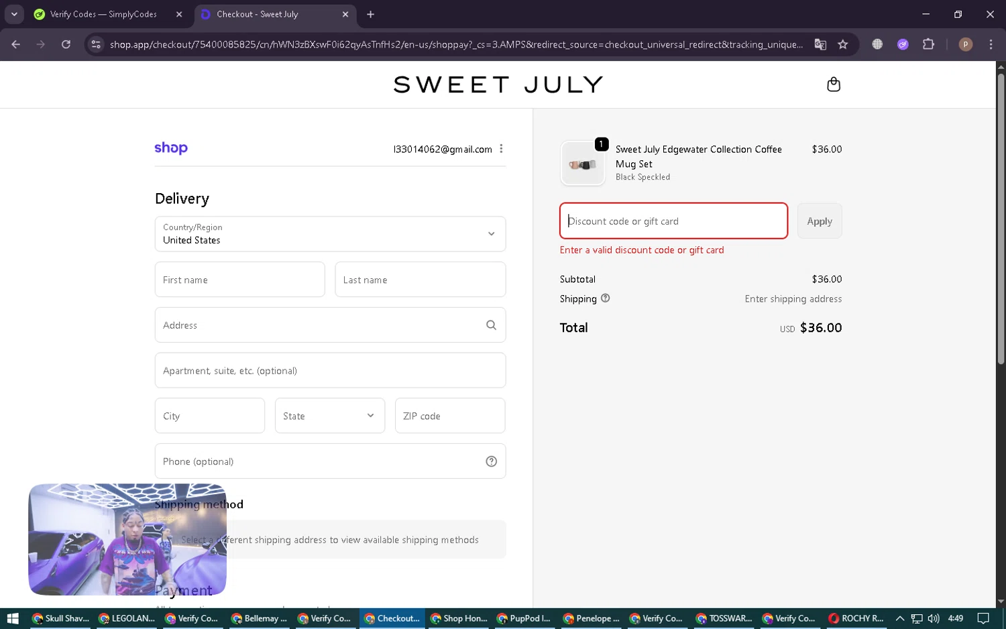Open Windows Start menu
This screenshot has width=1006, height=629.
(x=12, y=618)
